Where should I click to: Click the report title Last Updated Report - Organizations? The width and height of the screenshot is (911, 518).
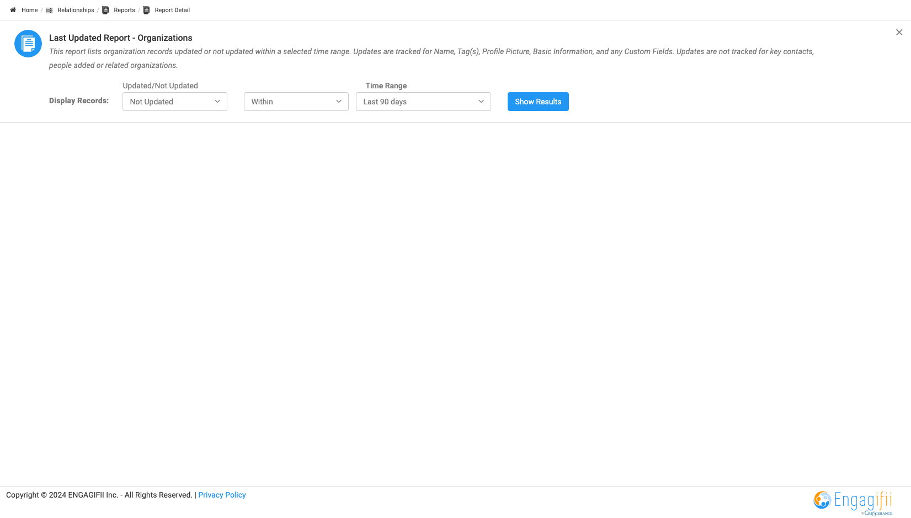pos(121,38)
